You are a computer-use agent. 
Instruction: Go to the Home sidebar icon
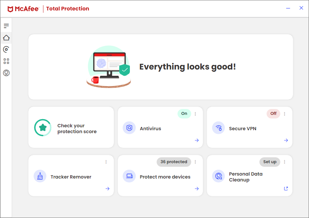click(6, 38)
